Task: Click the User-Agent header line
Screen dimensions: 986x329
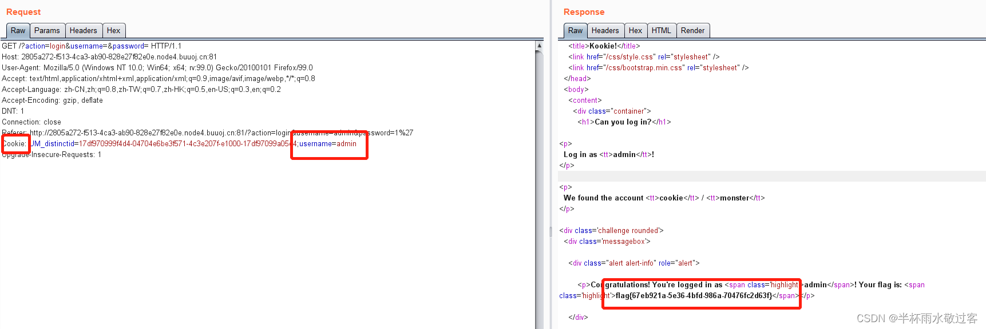Action: (x=157, y=68)
